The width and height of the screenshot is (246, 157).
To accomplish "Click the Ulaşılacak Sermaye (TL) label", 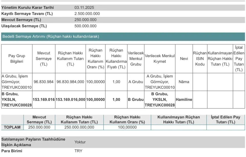I will point(24,26).
